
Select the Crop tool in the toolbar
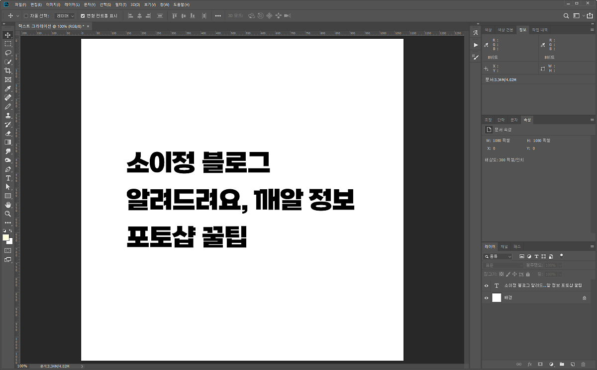(x=8, y=71)
